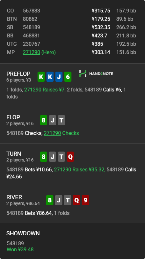Image resolution: width=145 pixels, height=259 pixels.
Task: Click the blue K card in preflop hand
Action: coord(50,77)
